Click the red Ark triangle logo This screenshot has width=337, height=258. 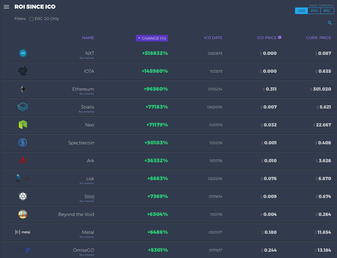coord(23,160)
